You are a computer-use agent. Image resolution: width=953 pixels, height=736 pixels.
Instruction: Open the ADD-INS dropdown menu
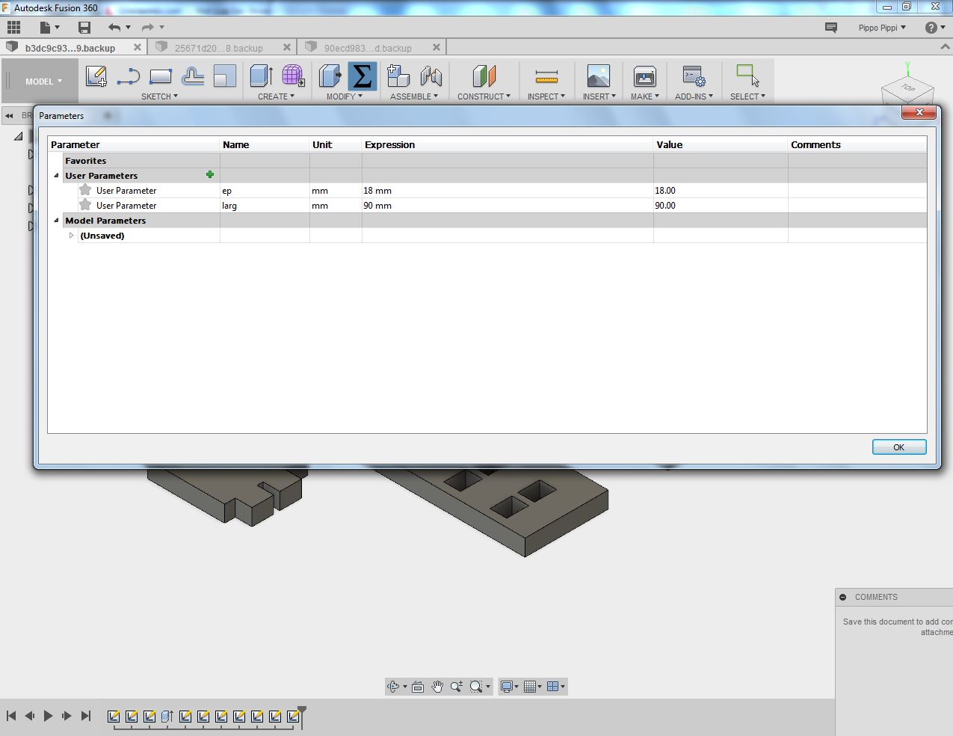coord(694,96)
